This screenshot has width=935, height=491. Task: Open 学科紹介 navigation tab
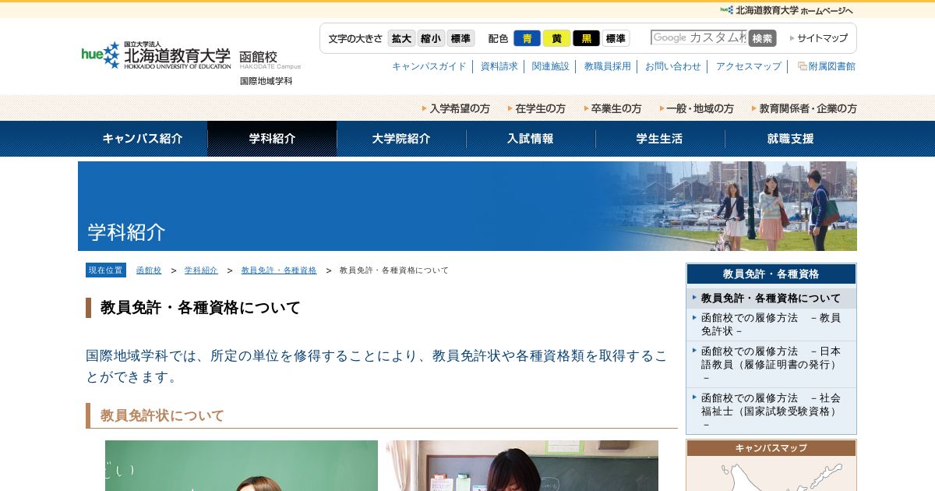(272, 139)
